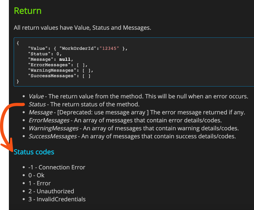Click the WarningMessages term in the list
This screenshot has height=210, width=254.
click(54, 128)
